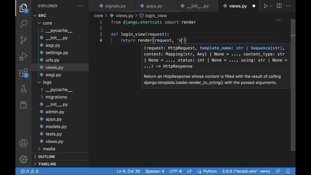Click Explorer more actions ellipsis
The image size is (311, 175).
point(81,6)
